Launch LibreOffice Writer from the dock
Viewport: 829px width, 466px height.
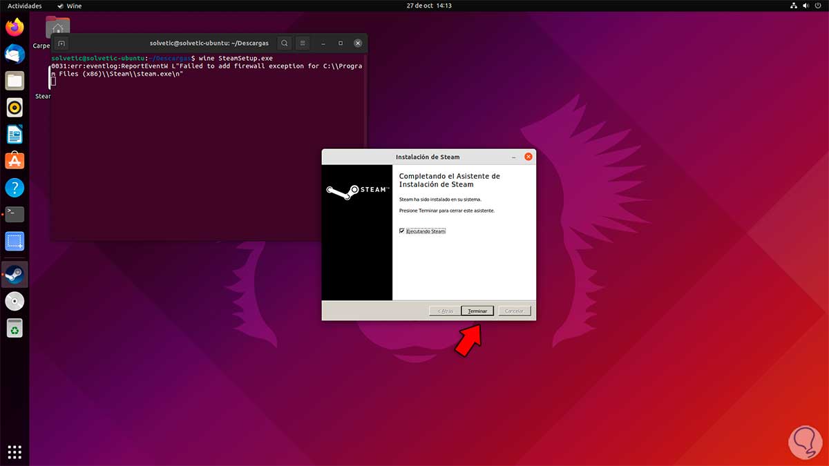15,134
